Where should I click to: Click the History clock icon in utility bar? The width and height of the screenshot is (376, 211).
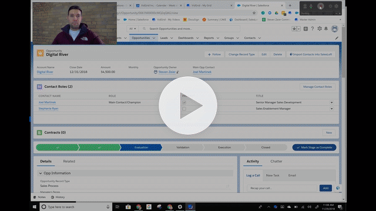[52, 197]
